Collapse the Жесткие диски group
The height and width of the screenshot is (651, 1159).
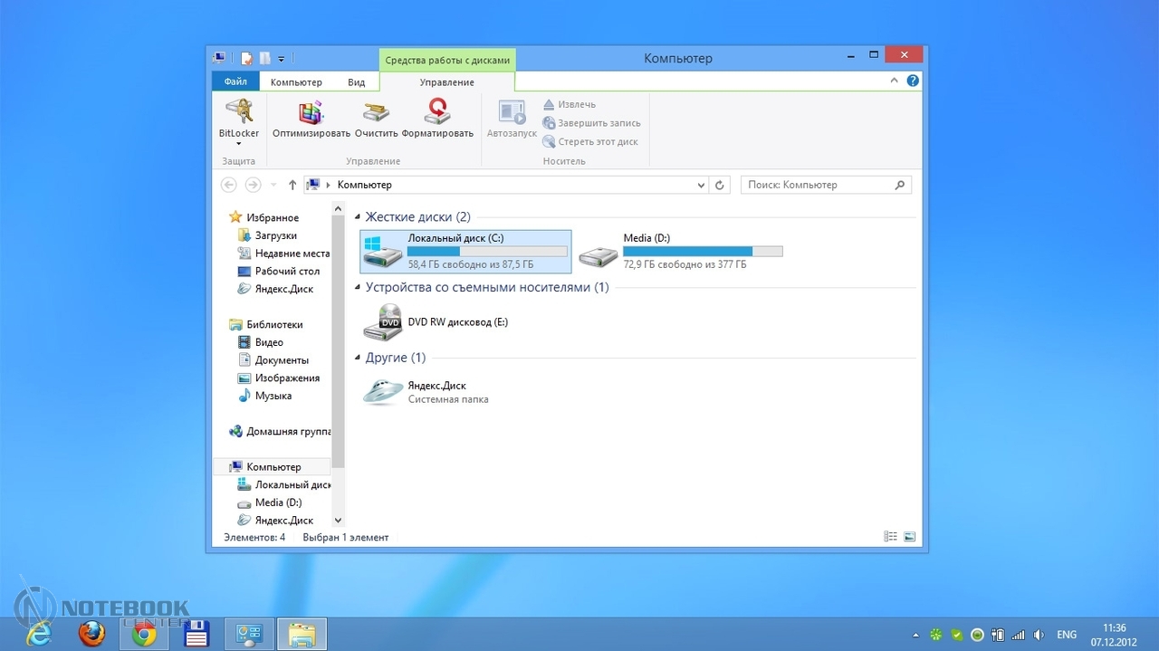pos(358,217)
